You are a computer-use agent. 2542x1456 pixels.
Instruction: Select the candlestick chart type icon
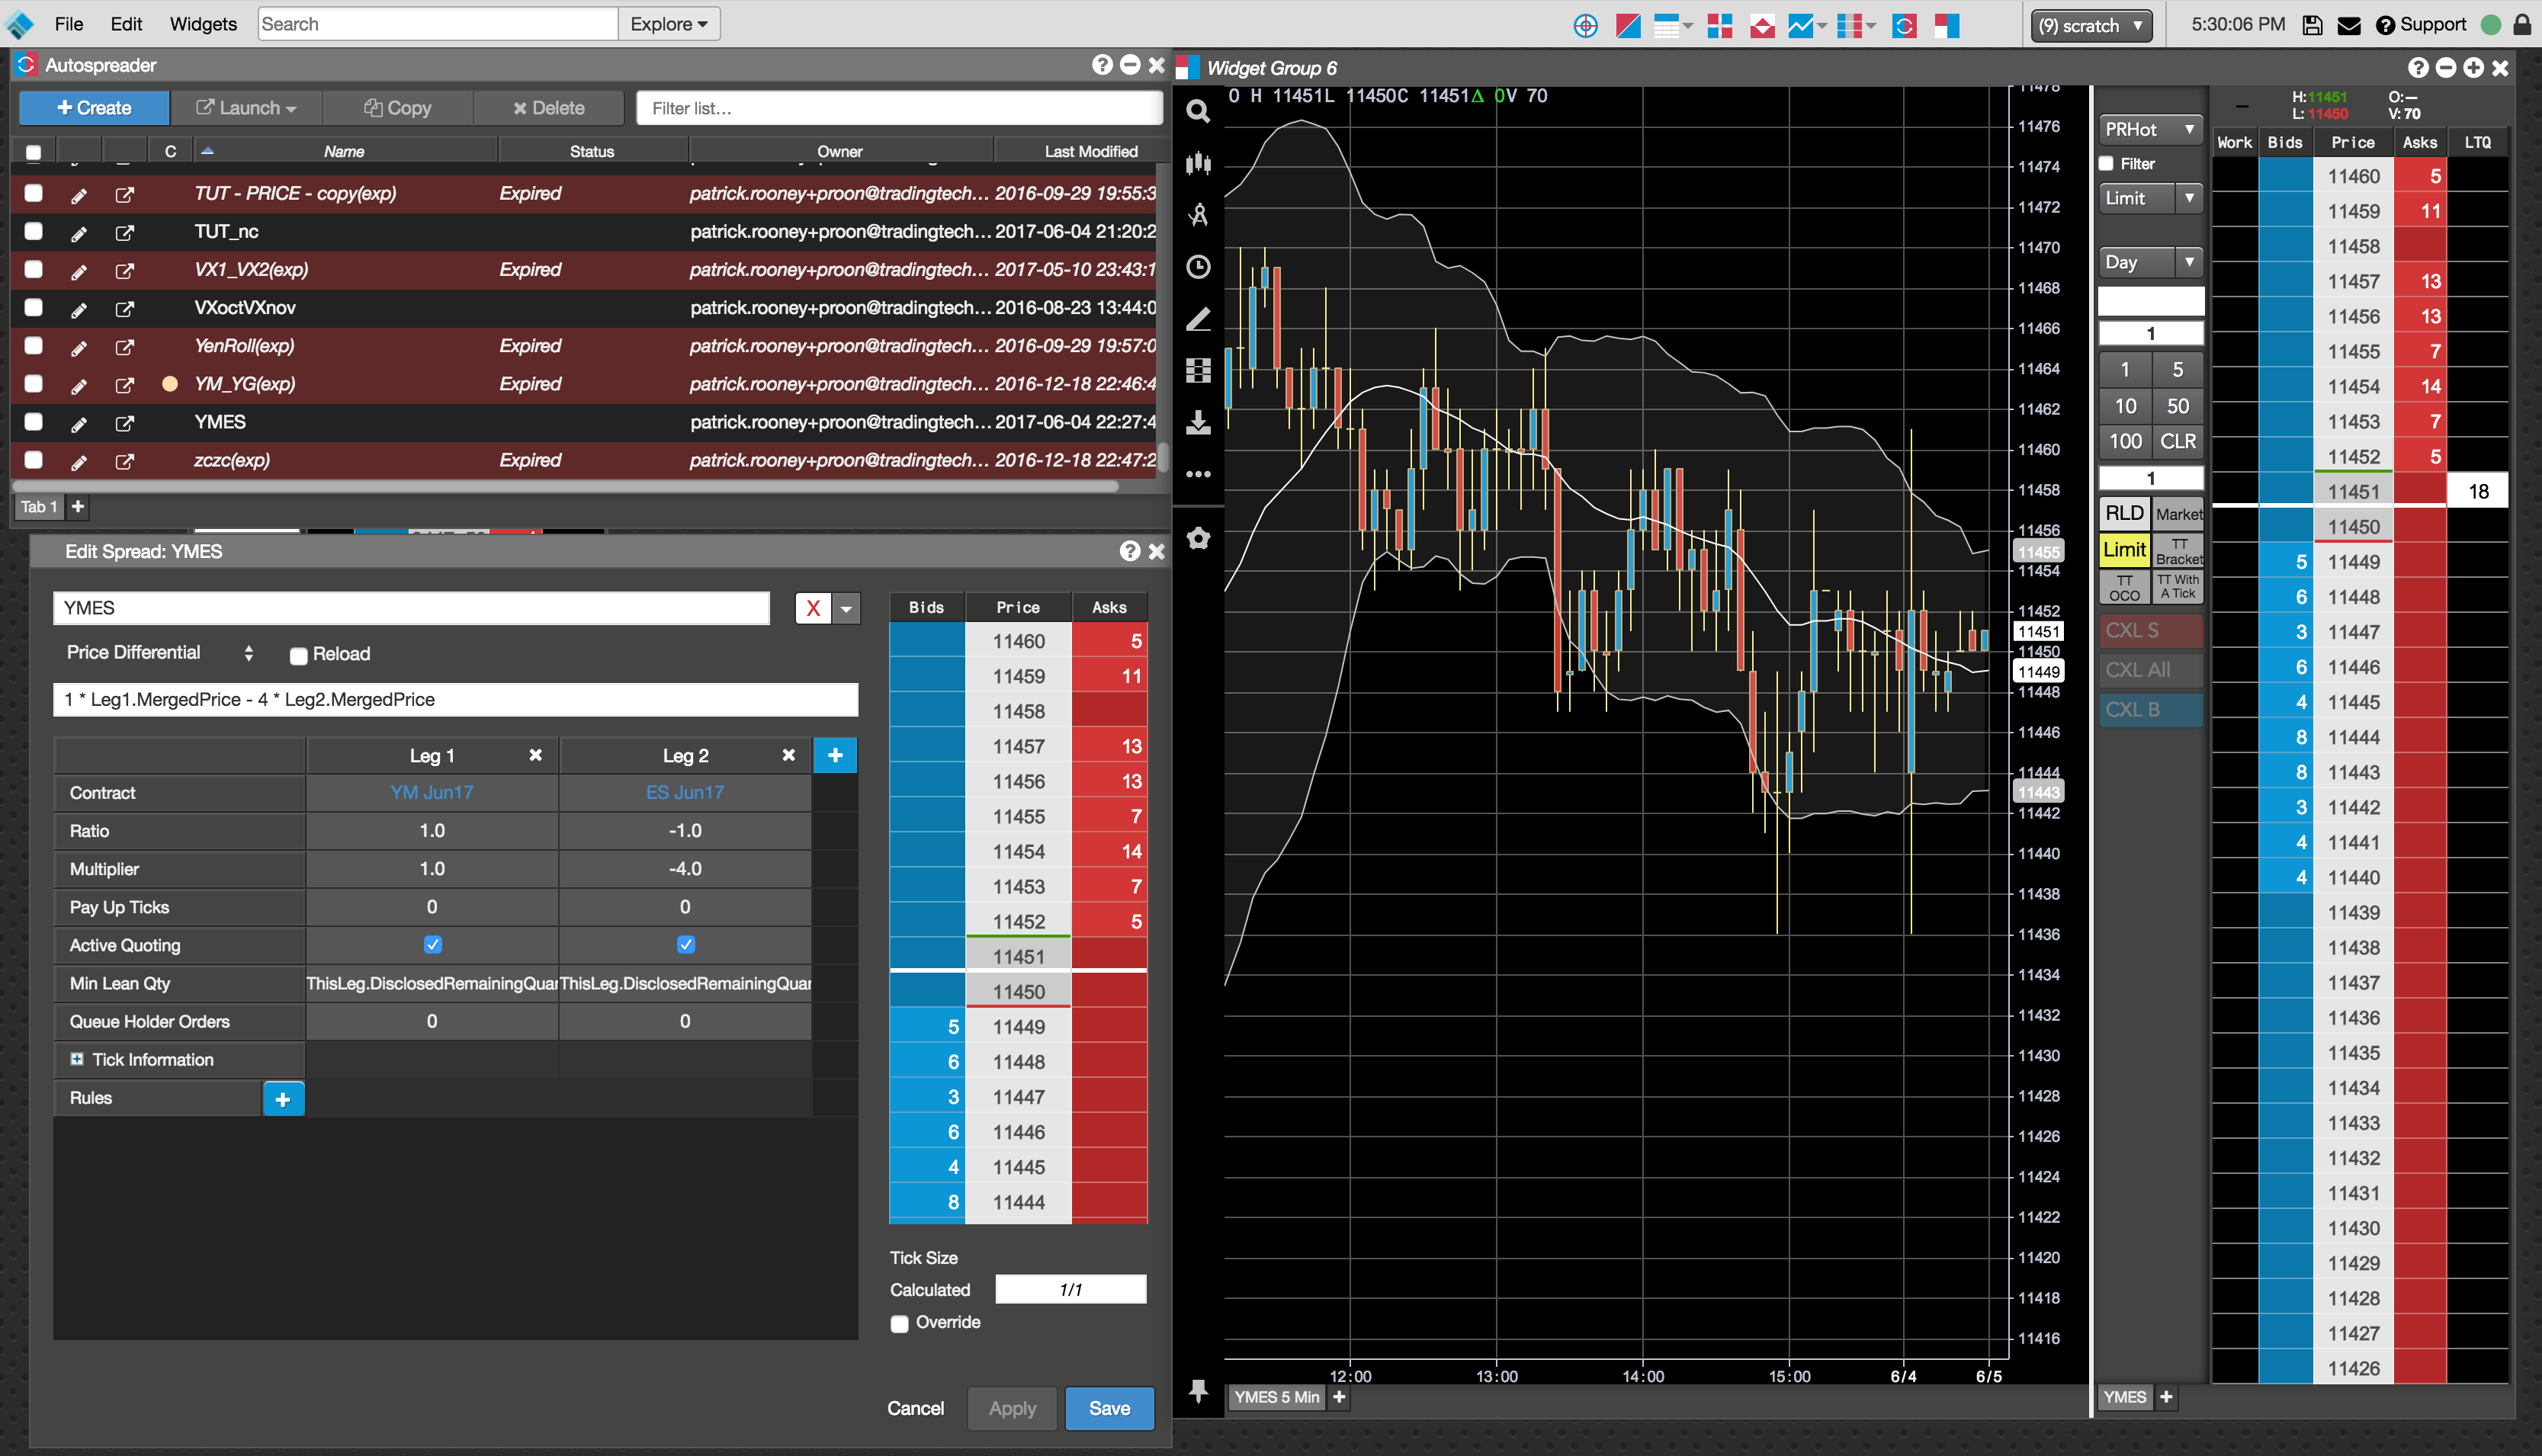click(1198, 163)
